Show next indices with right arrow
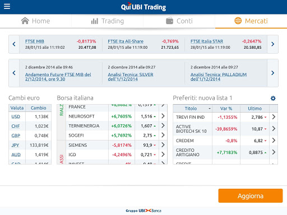The image size is (287, 215). coord(272,44)
